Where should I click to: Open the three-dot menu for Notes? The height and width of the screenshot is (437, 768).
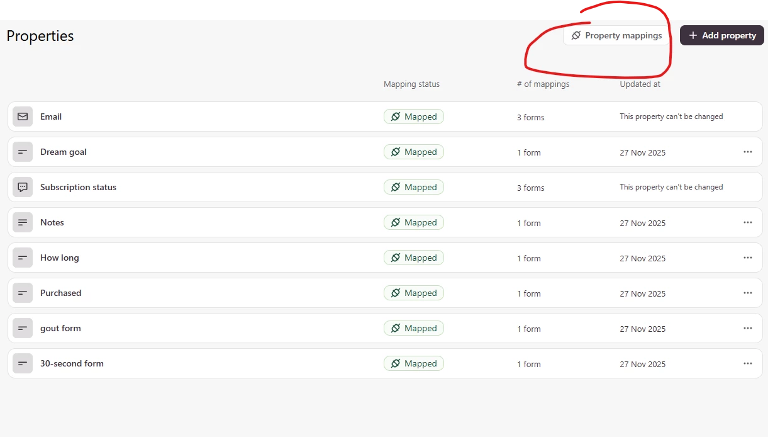(x=748, y=222)
